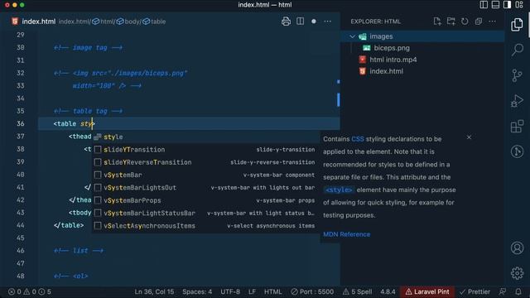Viewport: 530px width, 298px height.
Task: Go to line via Ln 36, Col 15
Action: pyautogui.click(x=154, y=291)
